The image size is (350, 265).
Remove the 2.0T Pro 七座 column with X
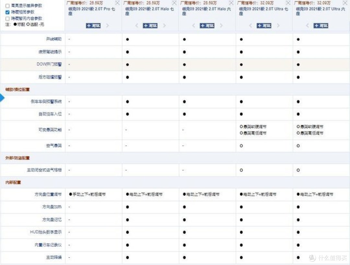(x=117, y=3)
